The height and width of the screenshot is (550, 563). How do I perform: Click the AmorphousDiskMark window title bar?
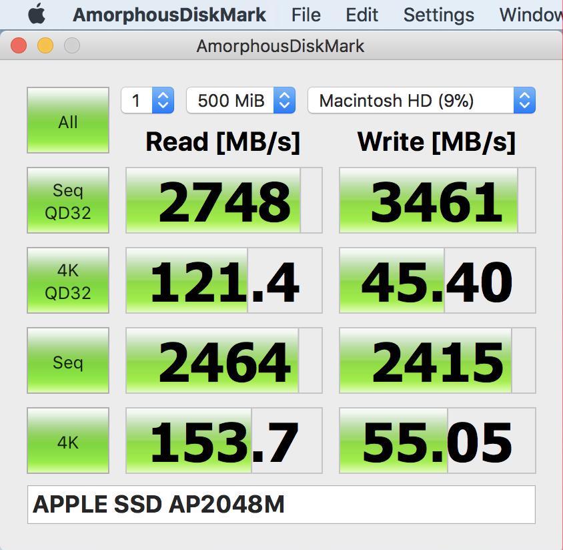[x=281, y=45]
